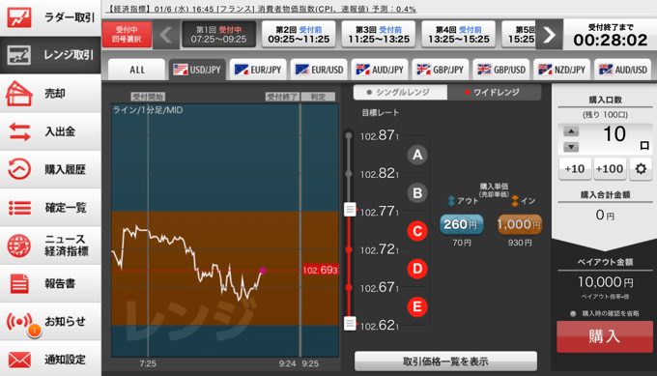
Task: Open the 売却 sell menu icon
Action: click(x=19, y=93)
